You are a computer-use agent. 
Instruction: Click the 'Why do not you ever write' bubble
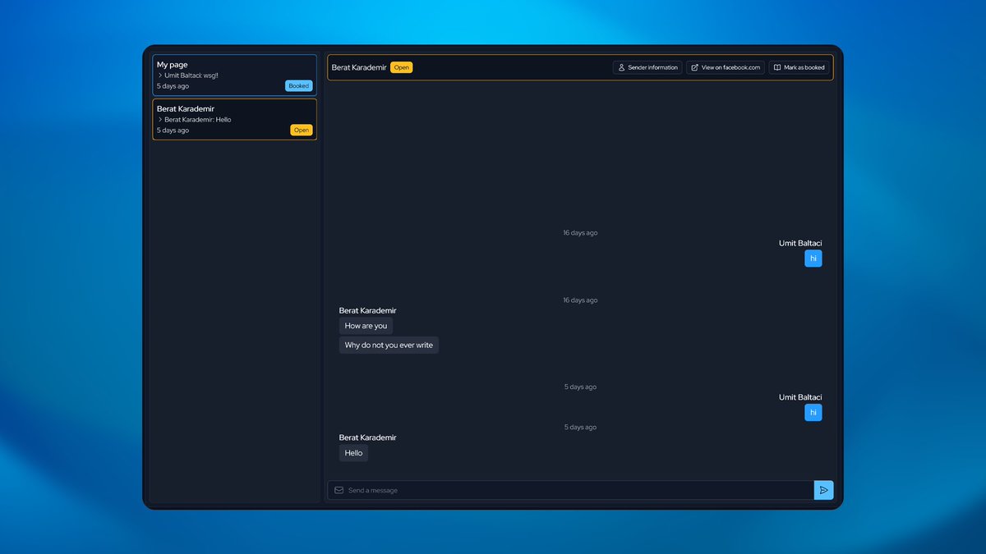[389, 345]
